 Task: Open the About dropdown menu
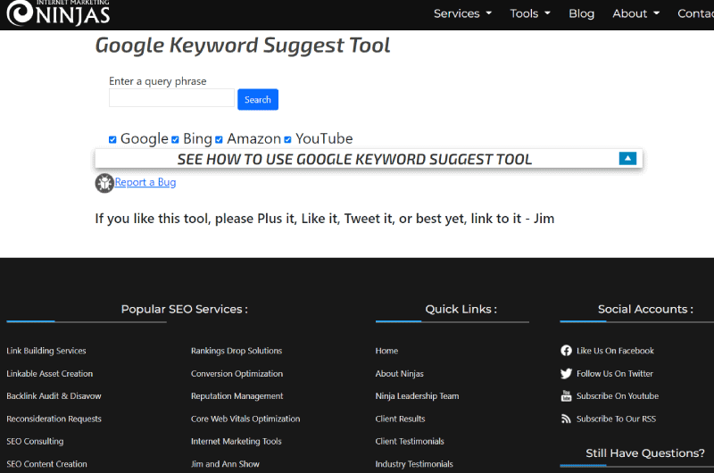click(636, 13)
